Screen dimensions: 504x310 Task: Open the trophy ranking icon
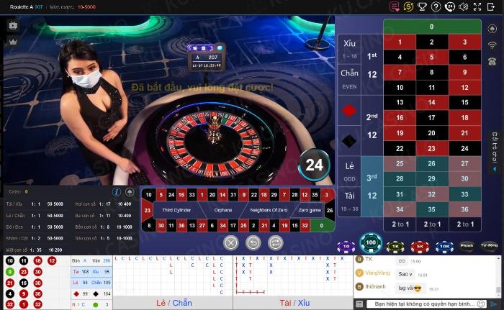click(422, 6)
